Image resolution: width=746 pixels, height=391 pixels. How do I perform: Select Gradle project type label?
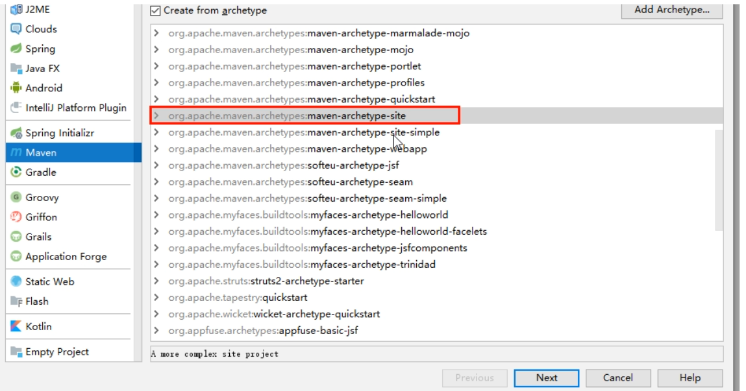pyautogui.click(x=41, y=172)
